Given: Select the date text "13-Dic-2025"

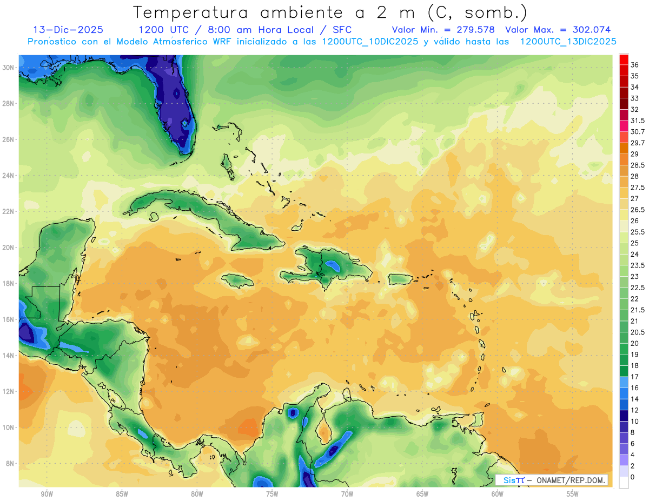Looking at the screenshot, I should point(68,30).
